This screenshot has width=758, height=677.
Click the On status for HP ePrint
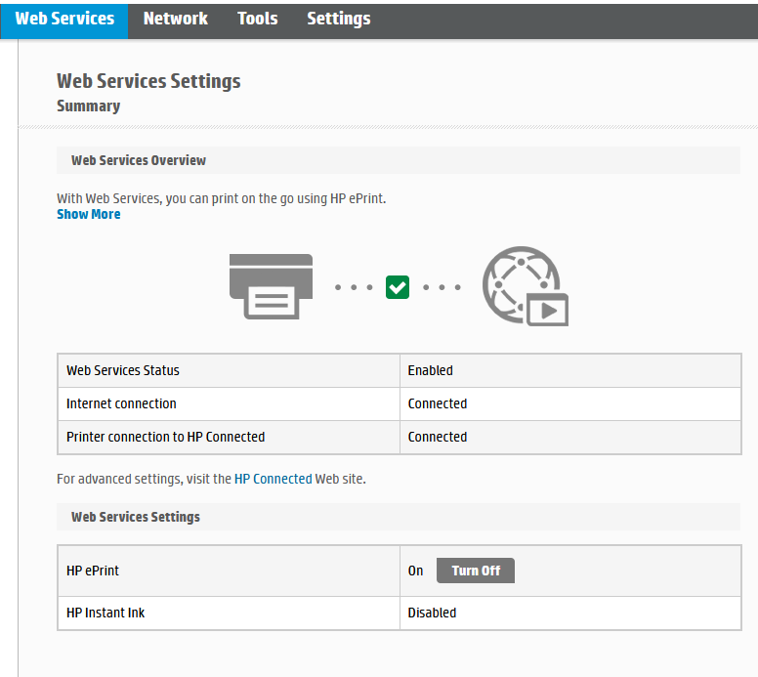pyautogui.click(x=415, y=571)
